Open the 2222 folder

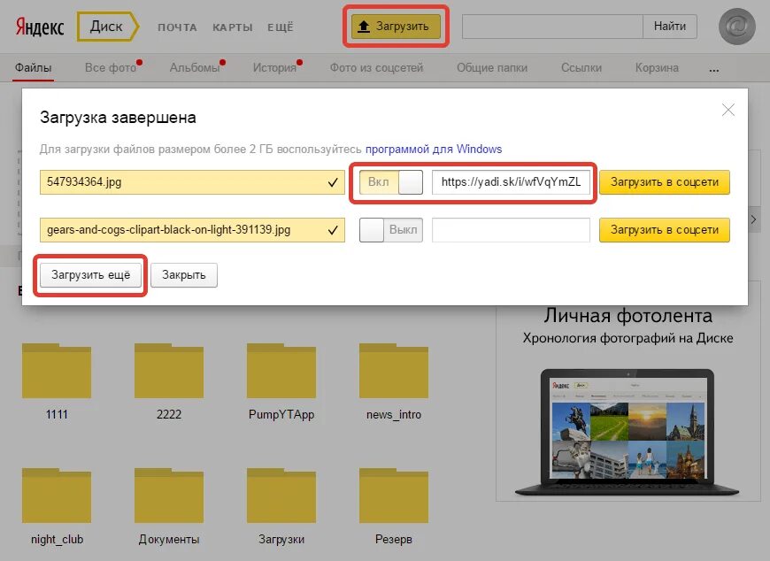click(x=169, y=382)
